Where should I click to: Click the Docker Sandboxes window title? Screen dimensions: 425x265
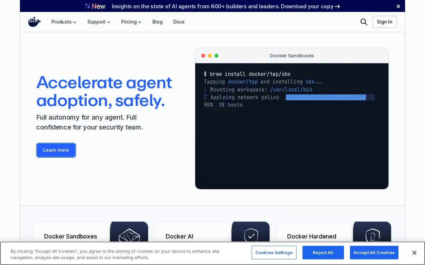tap(292, 56)
